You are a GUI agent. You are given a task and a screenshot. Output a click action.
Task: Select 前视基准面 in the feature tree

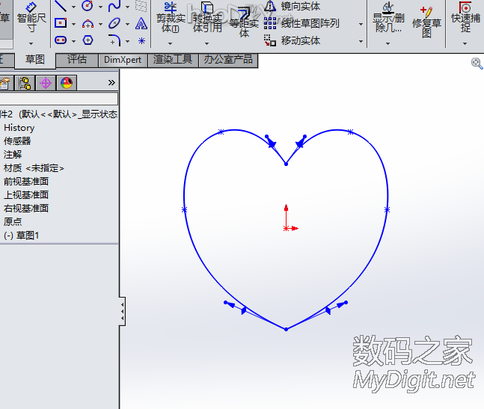click(26, 181)
